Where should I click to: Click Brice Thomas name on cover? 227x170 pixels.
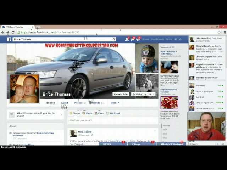click(56, 94)
